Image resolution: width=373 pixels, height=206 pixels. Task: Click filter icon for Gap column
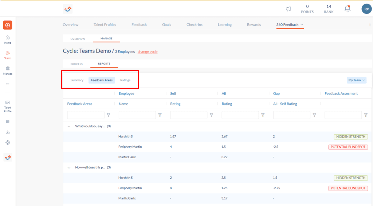point(314,115)
